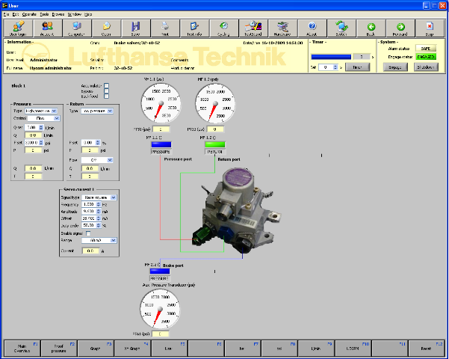Open the Pressure Type dropdown
Screen dimensions: 449x359
42,111
